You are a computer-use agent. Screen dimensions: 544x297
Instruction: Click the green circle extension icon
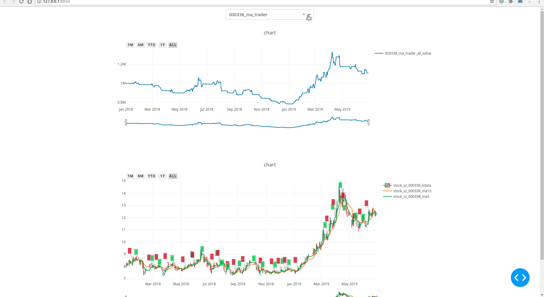501,2
